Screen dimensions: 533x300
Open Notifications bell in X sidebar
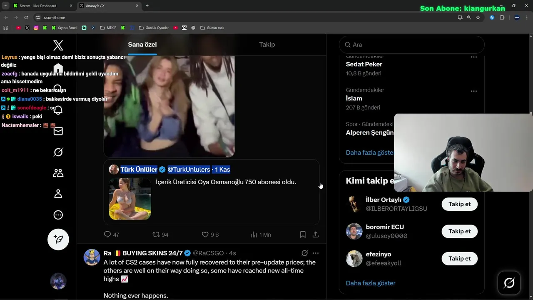coord(58,110)
